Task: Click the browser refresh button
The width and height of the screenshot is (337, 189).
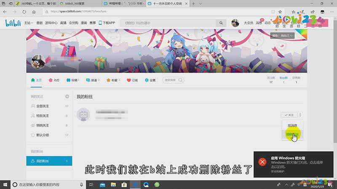Action: (24, 12)
